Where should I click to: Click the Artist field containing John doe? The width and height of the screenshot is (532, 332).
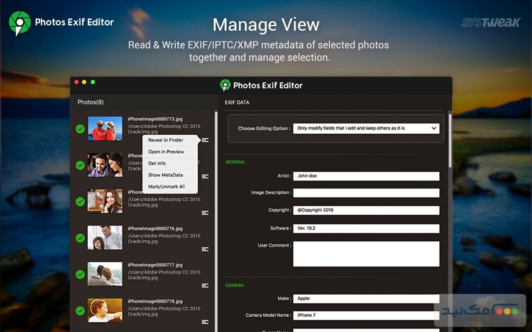[366, 176]
